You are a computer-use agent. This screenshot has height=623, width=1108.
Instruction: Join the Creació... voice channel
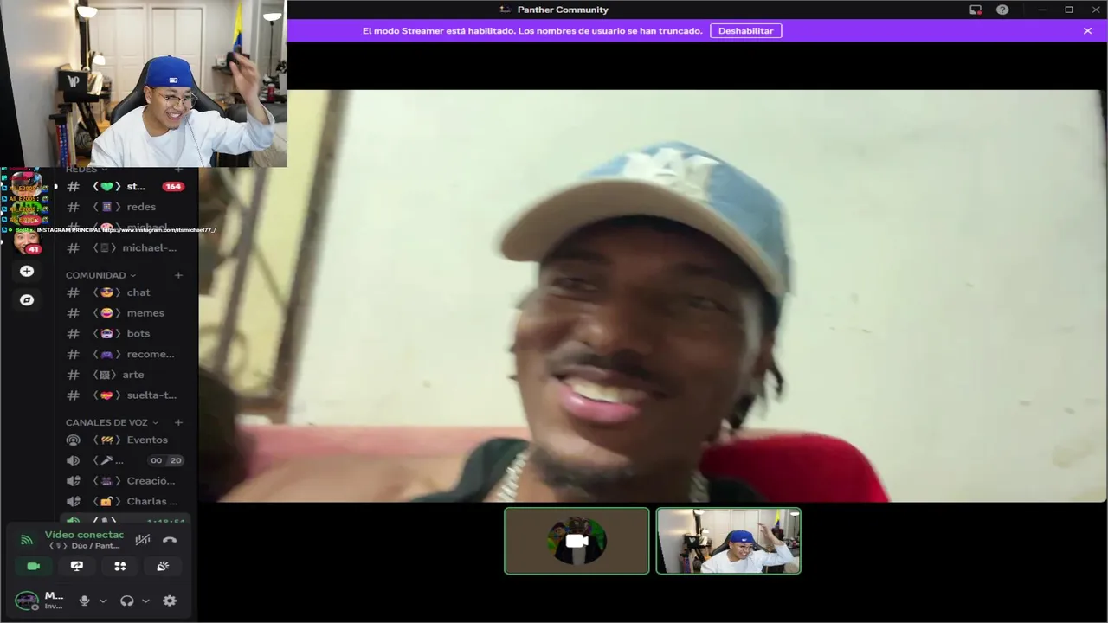point(126,481)
